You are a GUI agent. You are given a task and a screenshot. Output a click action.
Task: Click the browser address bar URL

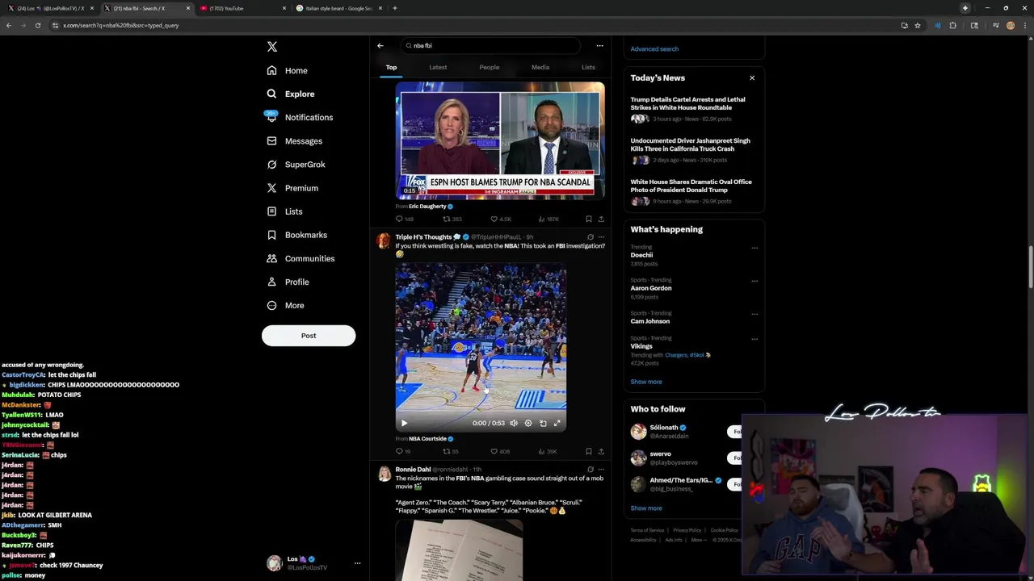121,25
